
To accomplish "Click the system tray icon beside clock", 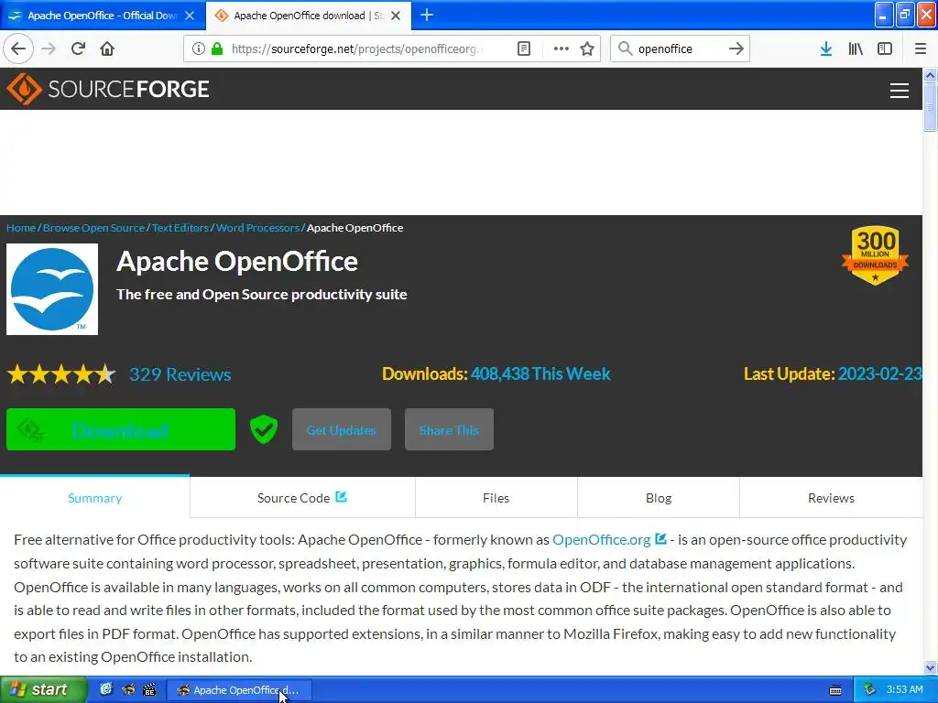I will 870,689.
